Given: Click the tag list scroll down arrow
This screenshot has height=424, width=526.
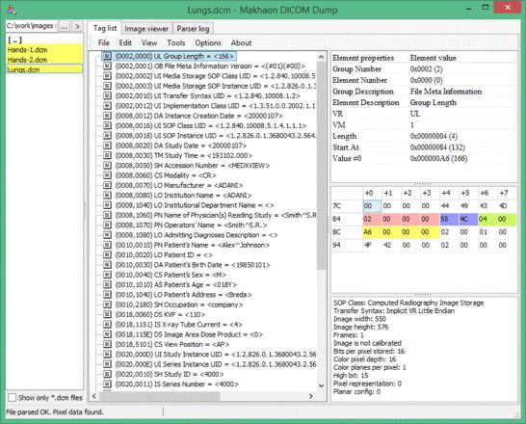Looking at the screenshot, I should tap(321, 385).
